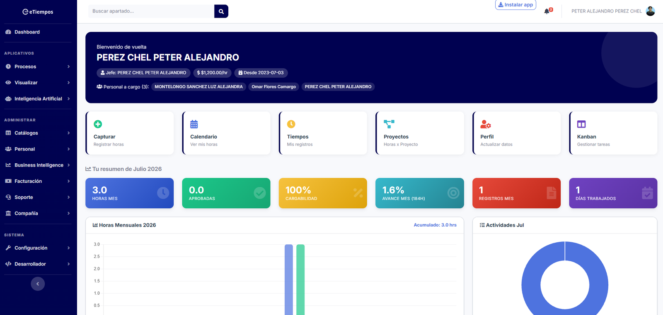663x315 pixels.
Task: Click the Proyectos diagram icon
Action: coord(389,124)
